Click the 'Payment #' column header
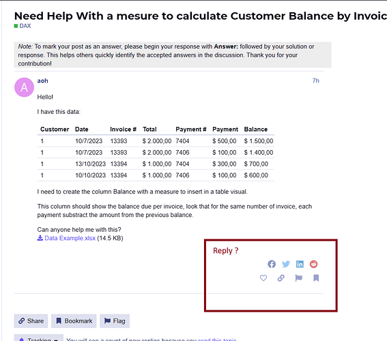The height and width of the screenshot is (341, 387). coord(191,129)
